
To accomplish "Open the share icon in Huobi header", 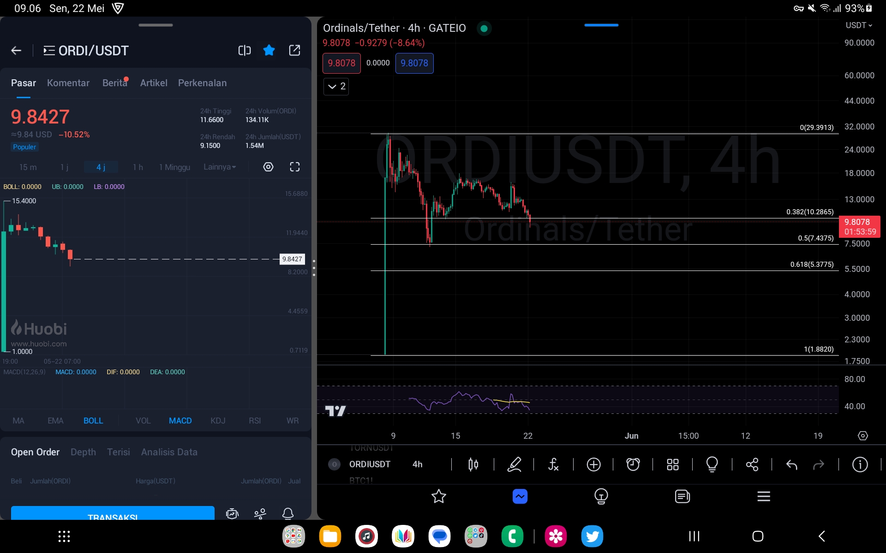I will tap(294, 50).
